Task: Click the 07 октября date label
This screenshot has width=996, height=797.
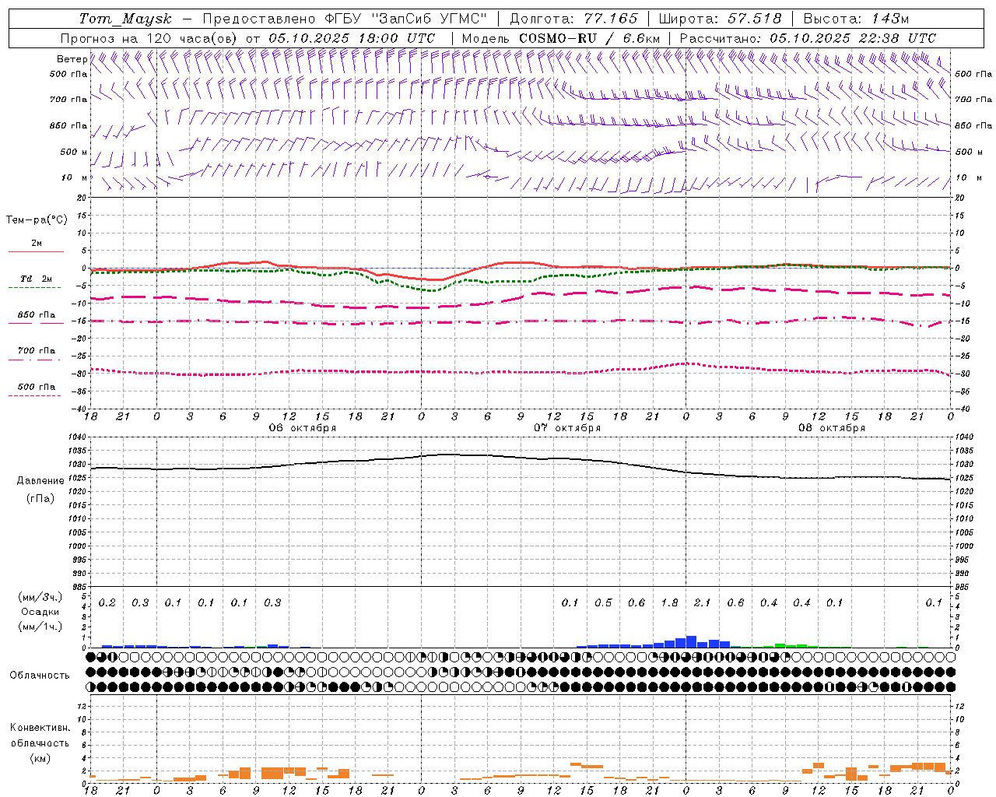Action: tap(566, 428)
